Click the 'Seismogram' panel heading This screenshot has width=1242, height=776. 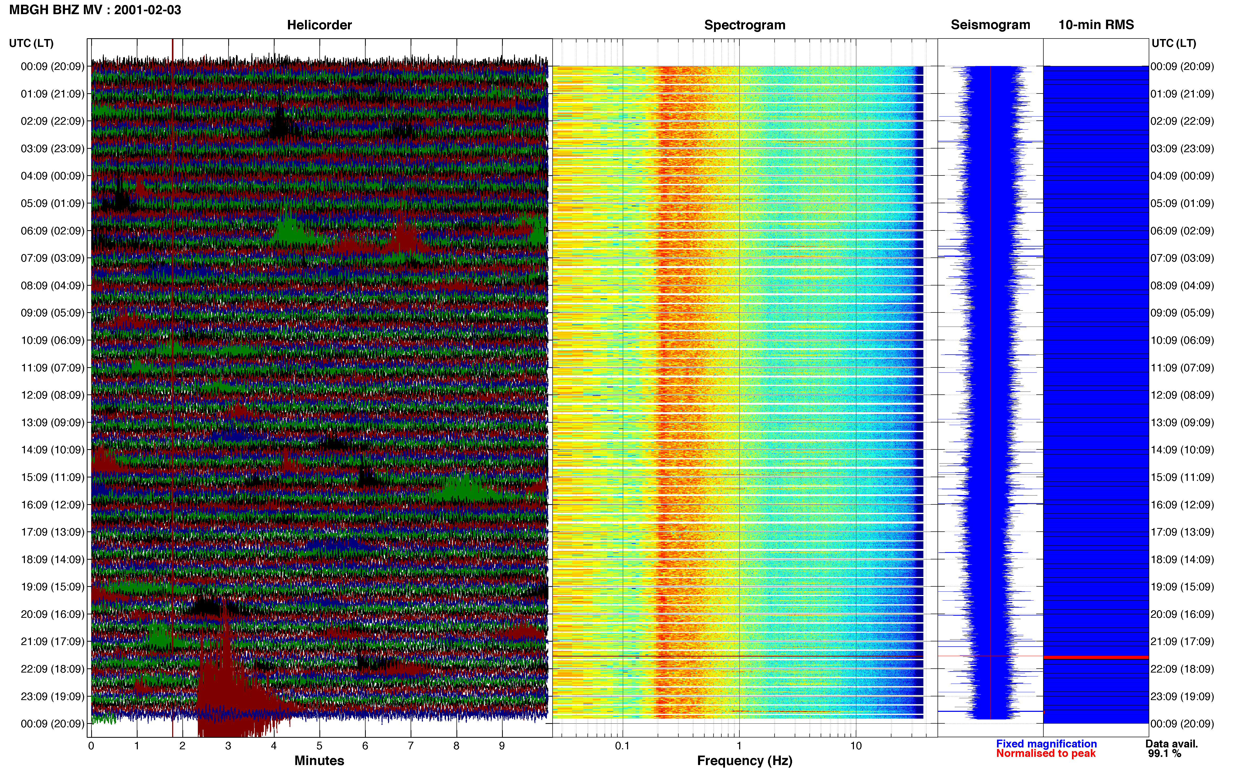coord(990,25)
